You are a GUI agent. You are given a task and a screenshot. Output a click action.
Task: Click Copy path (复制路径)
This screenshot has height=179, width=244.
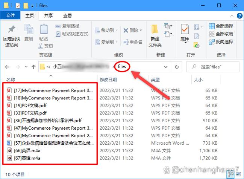pyautogui.click(x=67, y=26)
